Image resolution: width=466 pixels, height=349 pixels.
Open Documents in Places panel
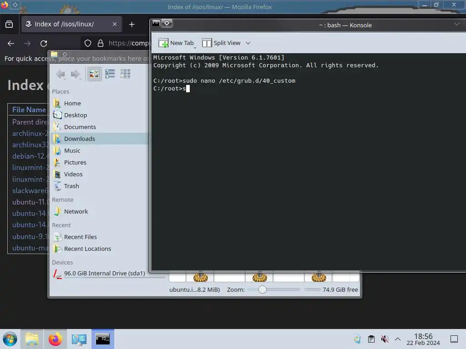coord(100,127)
